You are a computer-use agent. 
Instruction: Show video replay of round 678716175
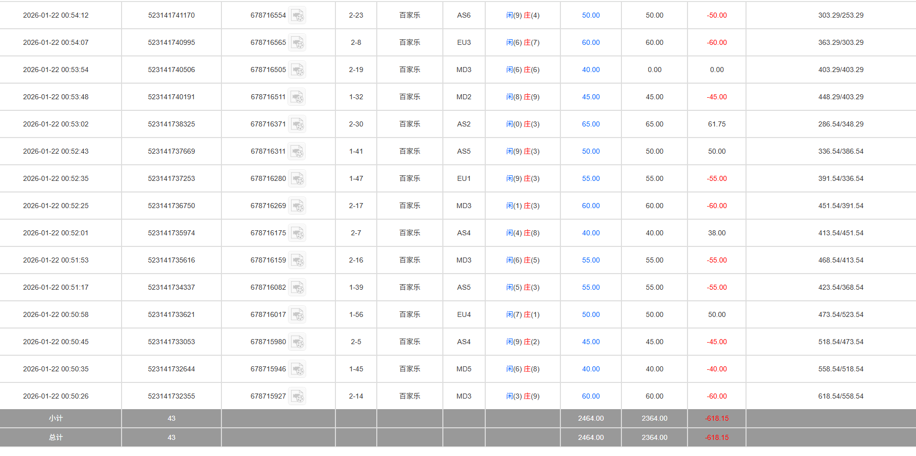[x=298, y=233]
